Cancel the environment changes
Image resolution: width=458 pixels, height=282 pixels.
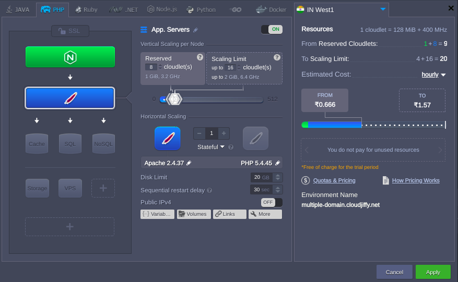(394, 272)
